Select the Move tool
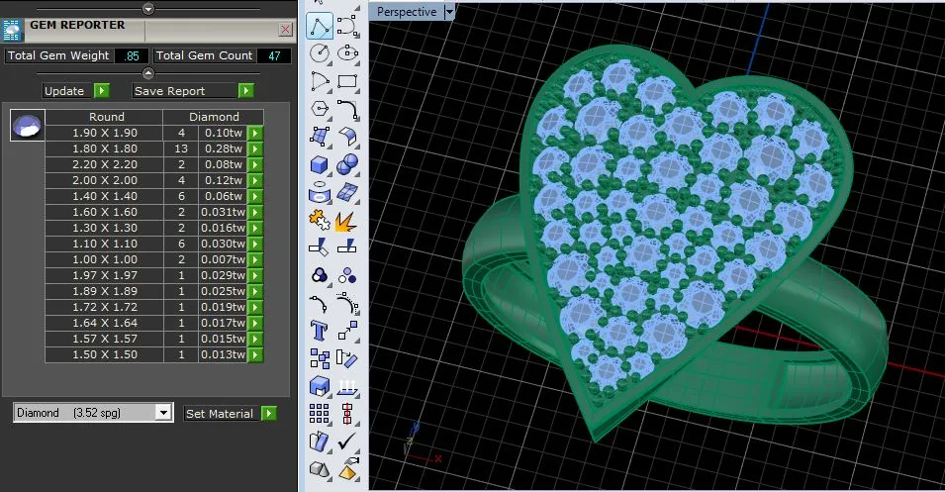Image resolution: width=945 pixels, height=492 pixels. (347, 331)
